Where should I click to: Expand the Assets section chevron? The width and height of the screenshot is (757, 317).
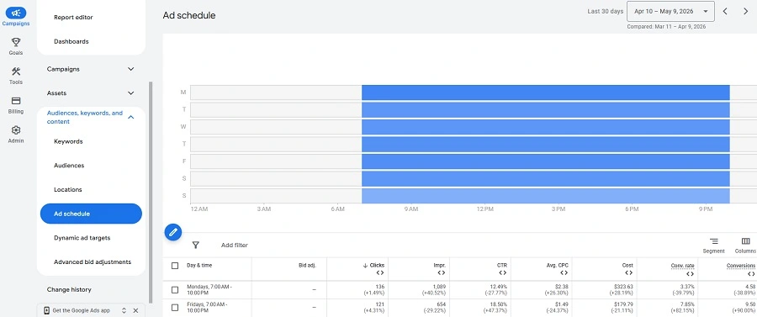click(x=131, y=92)
